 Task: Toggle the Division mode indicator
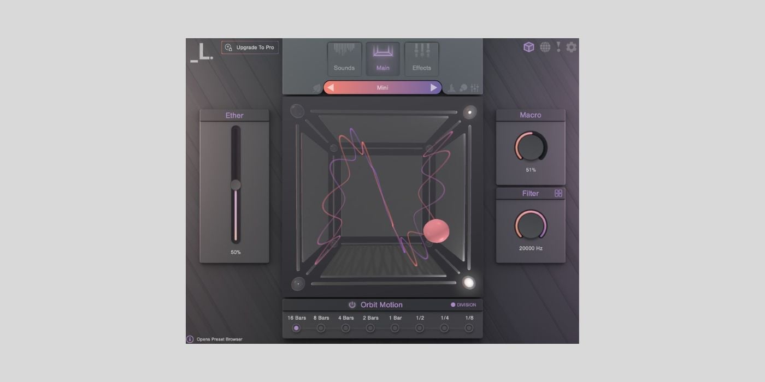[x=453, y=305]
